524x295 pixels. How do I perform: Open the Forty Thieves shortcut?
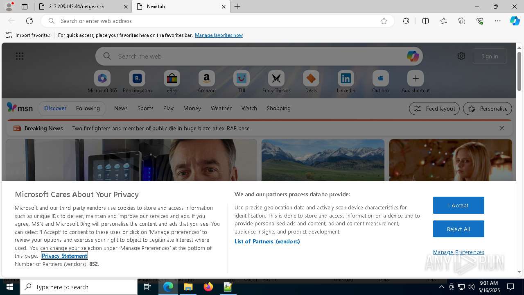(276, 82)
